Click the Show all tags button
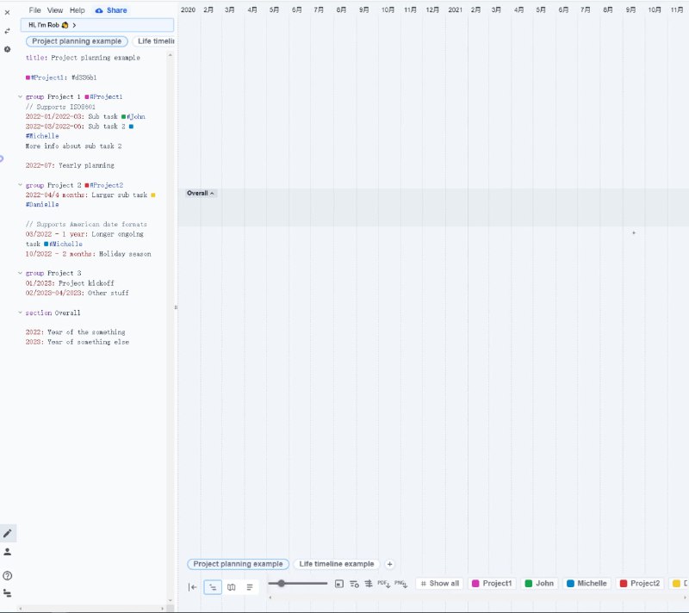Image resolution: width=689 pixels, height=613 pixels. [439, 584]
